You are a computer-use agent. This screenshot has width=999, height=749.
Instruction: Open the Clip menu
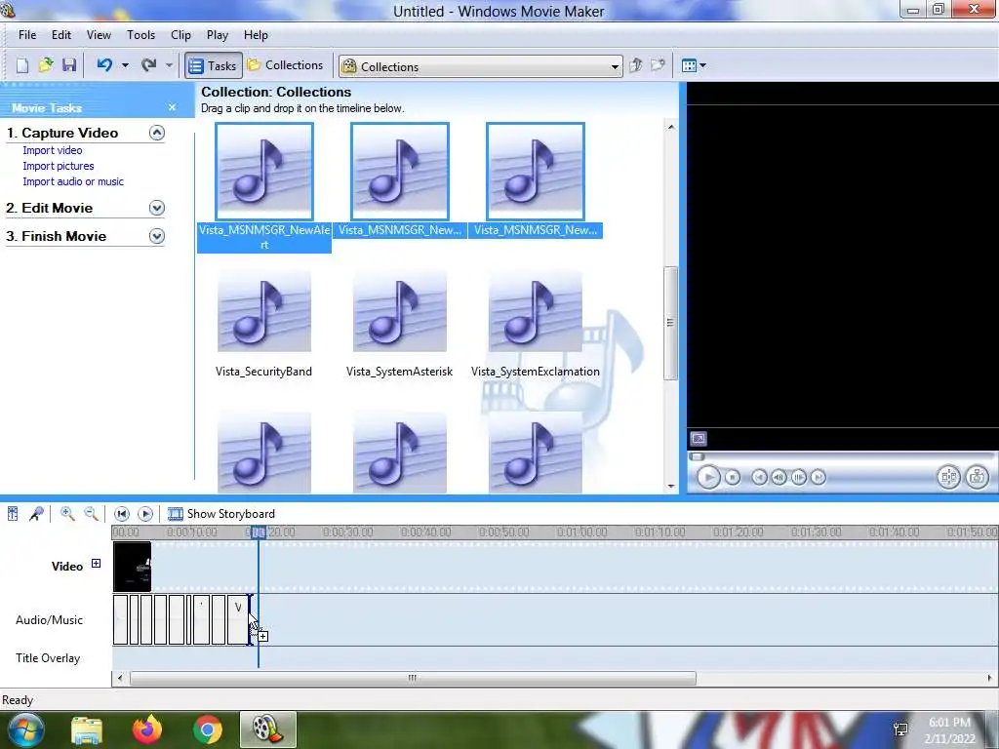pos(180,35)
